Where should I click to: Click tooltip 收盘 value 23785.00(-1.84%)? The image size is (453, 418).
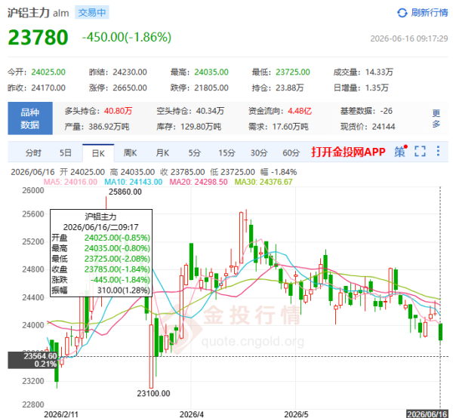pos(117,269)
